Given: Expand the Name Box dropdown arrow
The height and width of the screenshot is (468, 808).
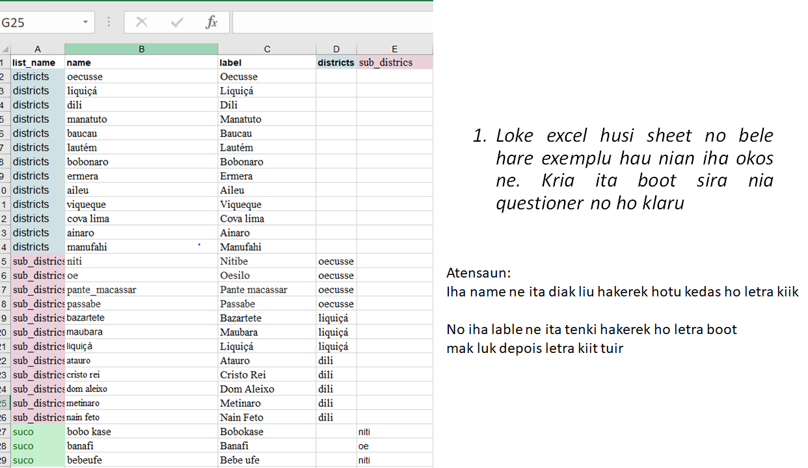Looking at the screenshot, I should click(85, 23).
